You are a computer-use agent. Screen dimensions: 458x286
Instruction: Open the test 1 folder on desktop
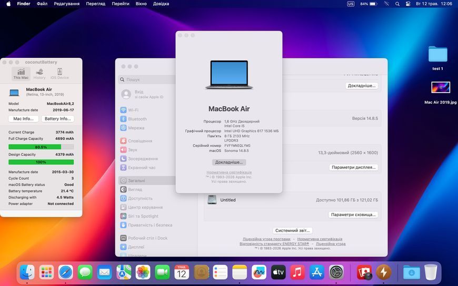pos(437,55)
